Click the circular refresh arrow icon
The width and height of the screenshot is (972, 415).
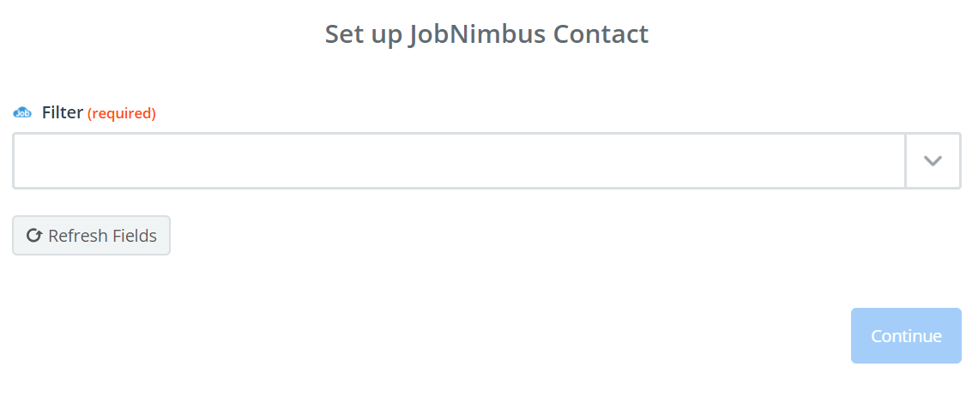[34, 236]
